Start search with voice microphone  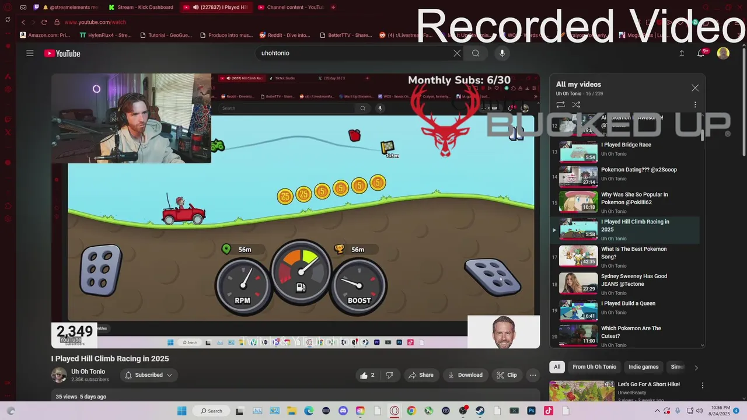[502, 53]
